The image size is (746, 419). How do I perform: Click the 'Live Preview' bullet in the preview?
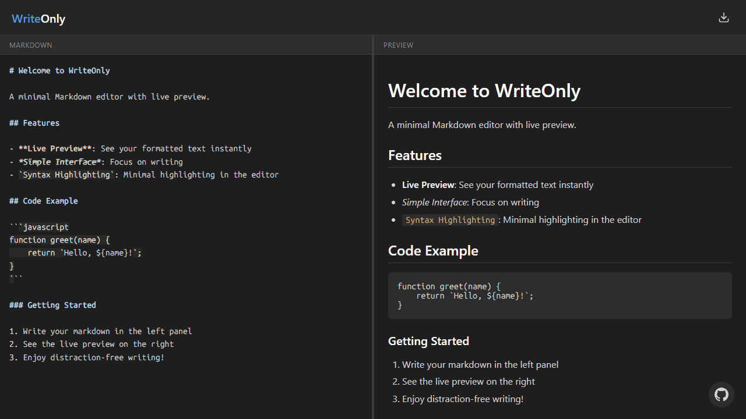498,185
